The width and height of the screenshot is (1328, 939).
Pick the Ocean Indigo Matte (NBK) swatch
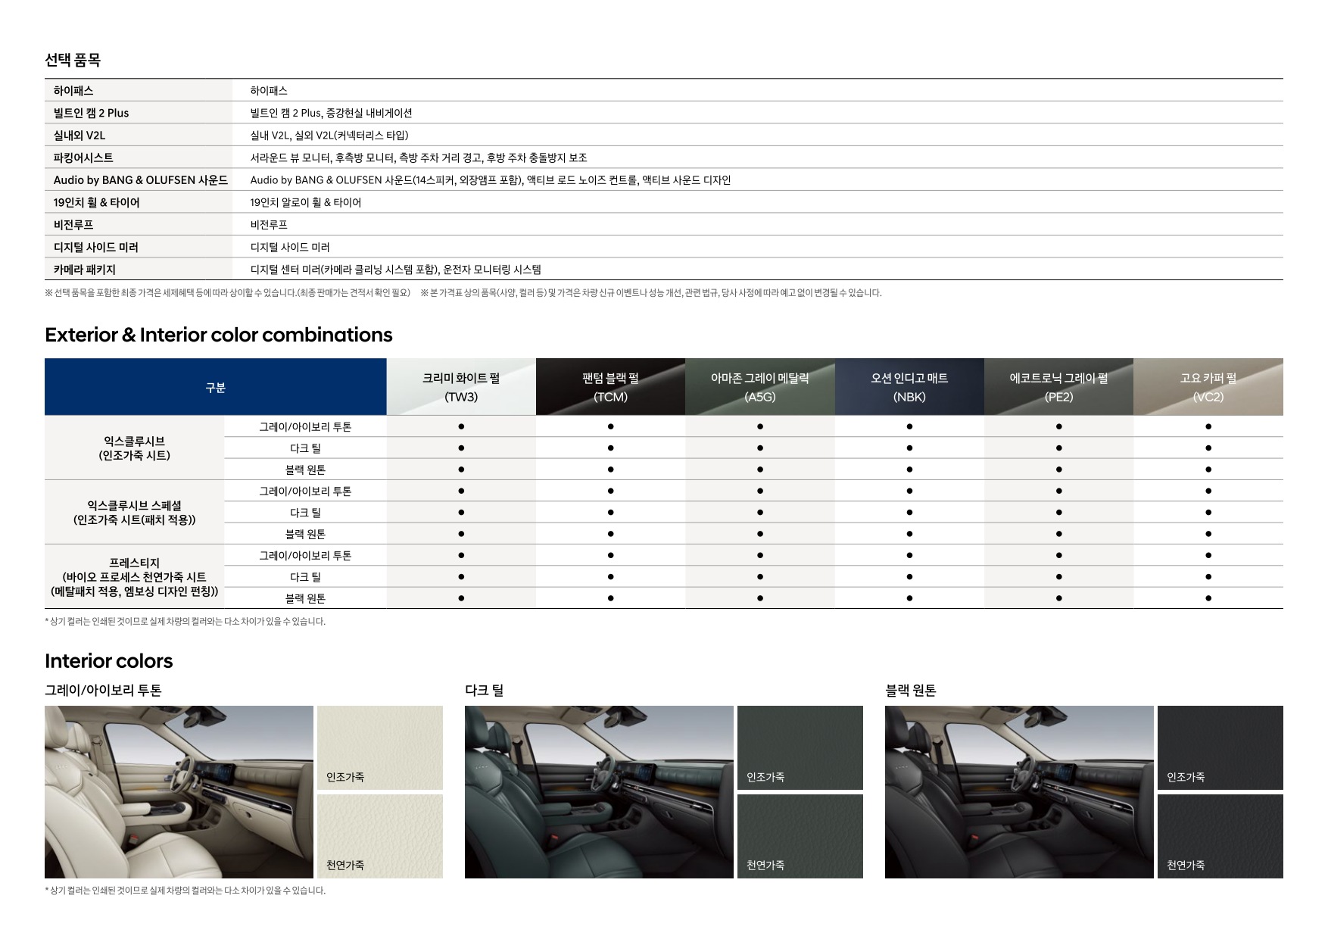(909, 387)
